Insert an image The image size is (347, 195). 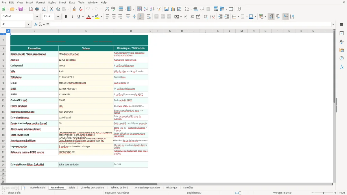coord(166,9)
